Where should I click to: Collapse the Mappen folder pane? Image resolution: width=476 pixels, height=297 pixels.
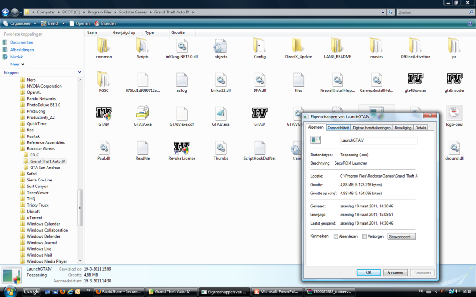80,73
